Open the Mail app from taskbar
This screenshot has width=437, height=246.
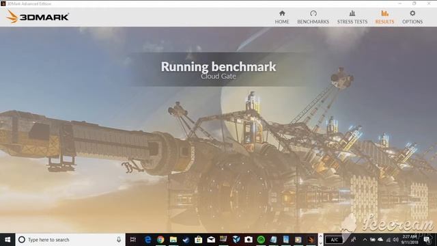(x=211, y=240)
